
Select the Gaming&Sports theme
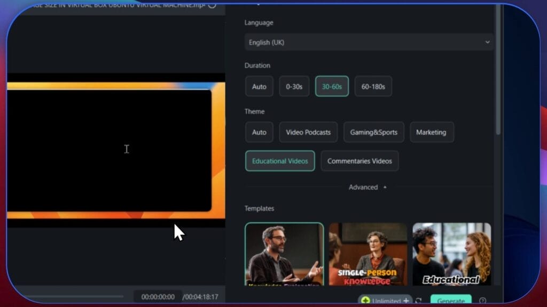click(x=373, y=132)
